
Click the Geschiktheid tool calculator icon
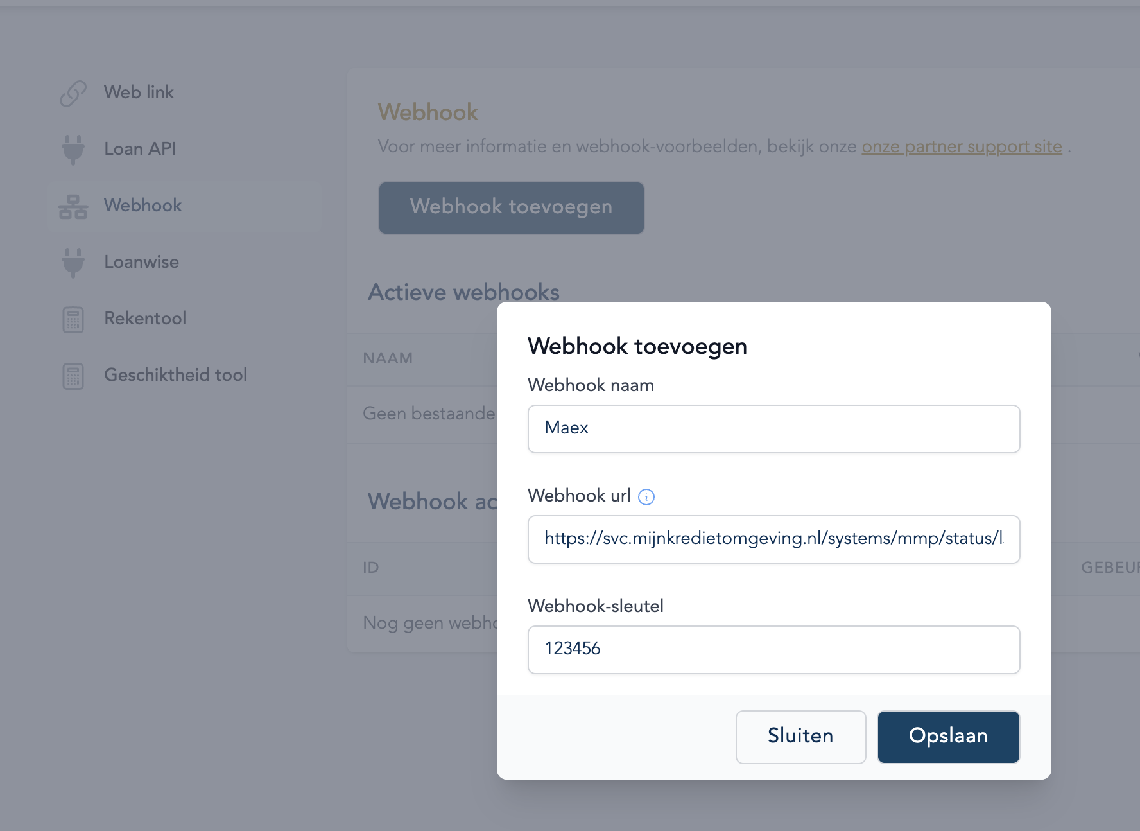73,376
